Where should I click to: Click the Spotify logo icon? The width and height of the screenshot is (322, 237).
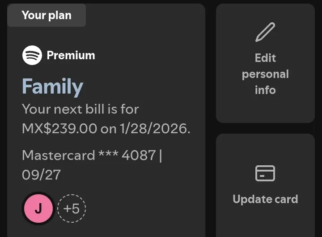(x=32, y=55)
